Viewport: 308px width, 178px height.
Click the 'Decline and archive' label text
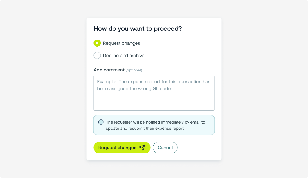click(124, 56)
